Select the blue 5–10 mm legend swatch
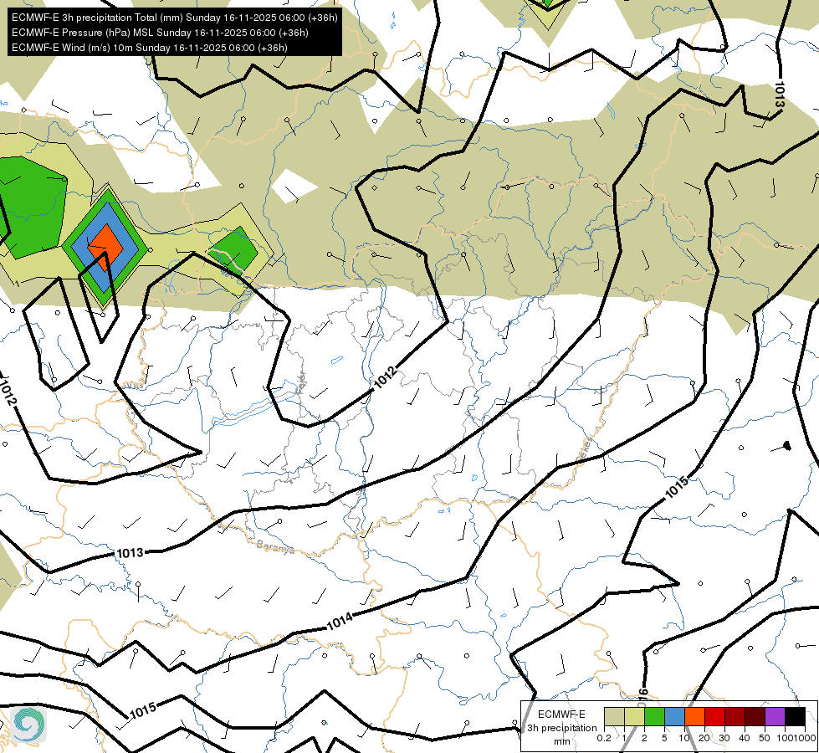This screenshot has width=819, height=753. (674, 717)
